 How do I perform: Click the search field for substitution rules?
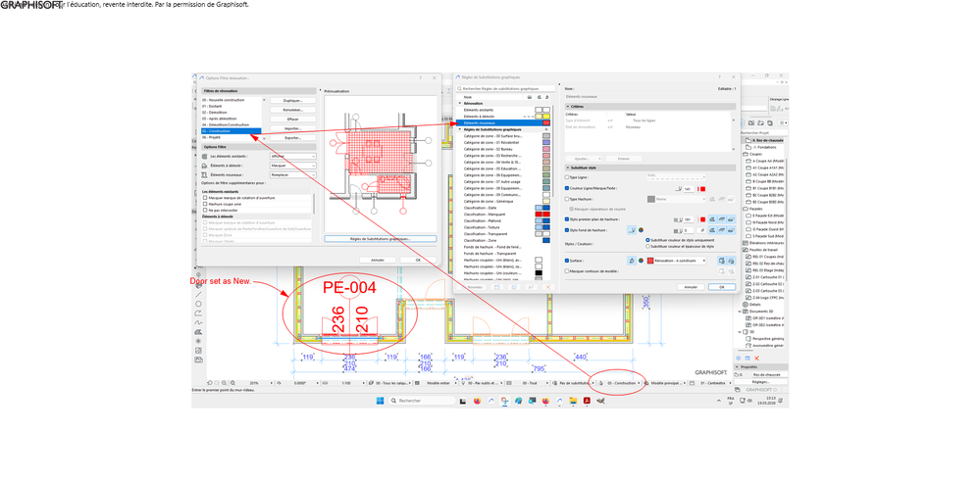pos(505,88)
